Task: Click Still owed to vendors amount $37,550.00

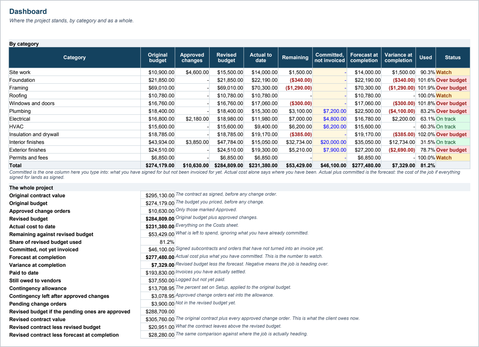Action: coord(158,280)
